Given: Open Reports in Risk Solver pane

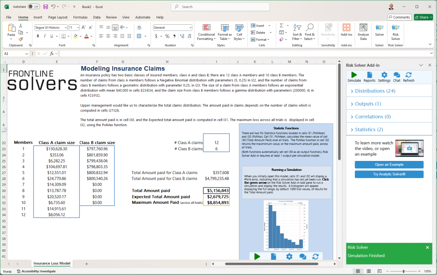Looking at the screenshot, I should [x=369, y=75].
